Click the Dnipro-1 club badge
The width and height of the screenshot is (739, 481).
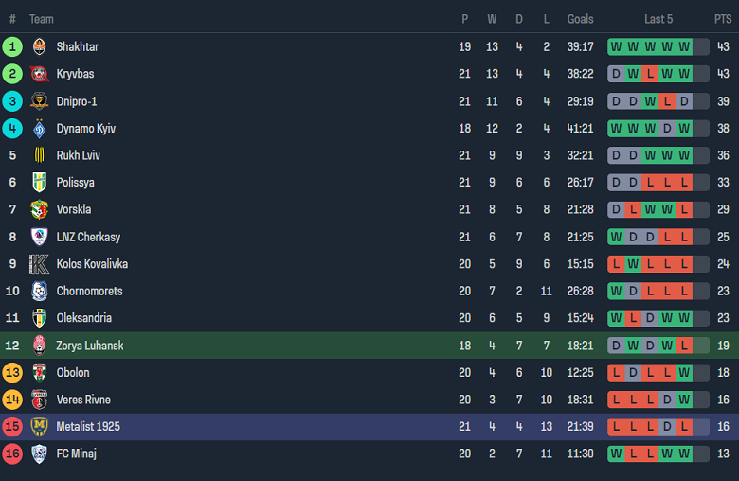39,101
